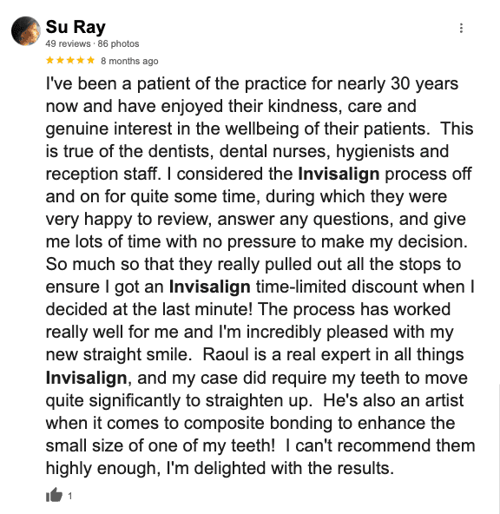Click the first gold rating star
Screen dimensions: 500x514
[49, 60]
